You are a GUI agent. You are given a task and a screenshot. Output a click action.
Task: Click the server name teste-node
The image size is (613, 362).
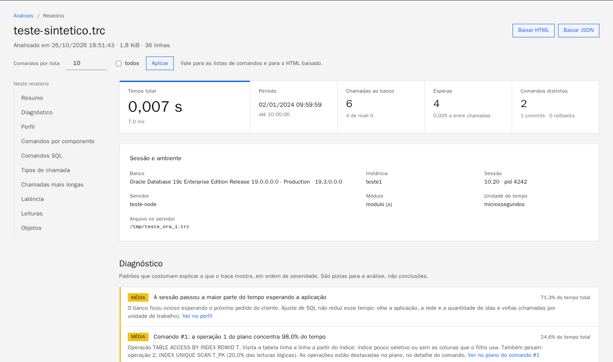pos(143,204)
